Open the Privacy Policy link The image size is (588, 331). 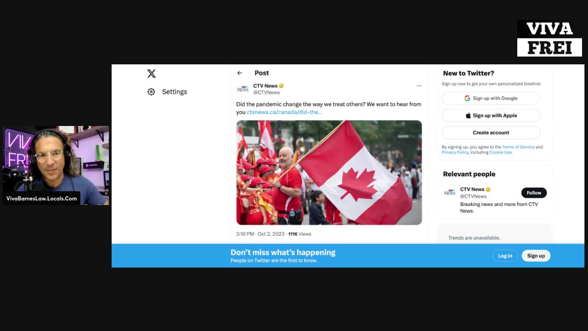455,153
